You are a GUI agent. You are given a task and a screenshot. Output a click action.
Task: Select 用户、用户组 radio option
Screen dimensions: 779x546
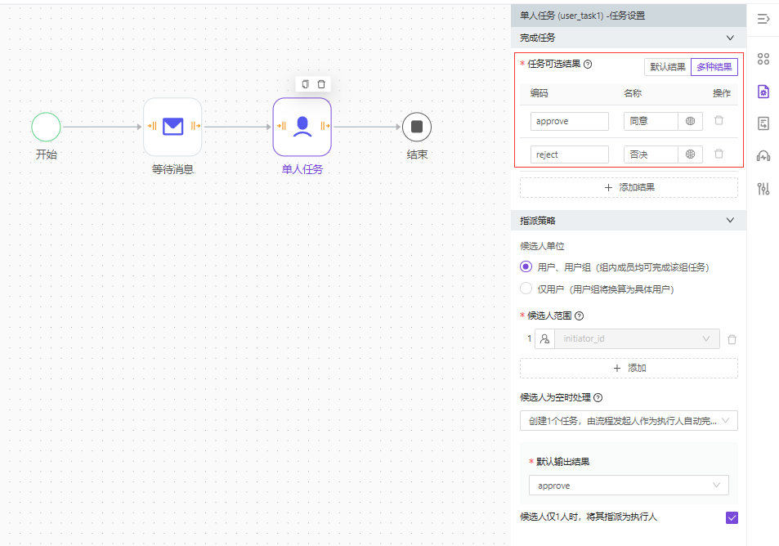[526, 266]
